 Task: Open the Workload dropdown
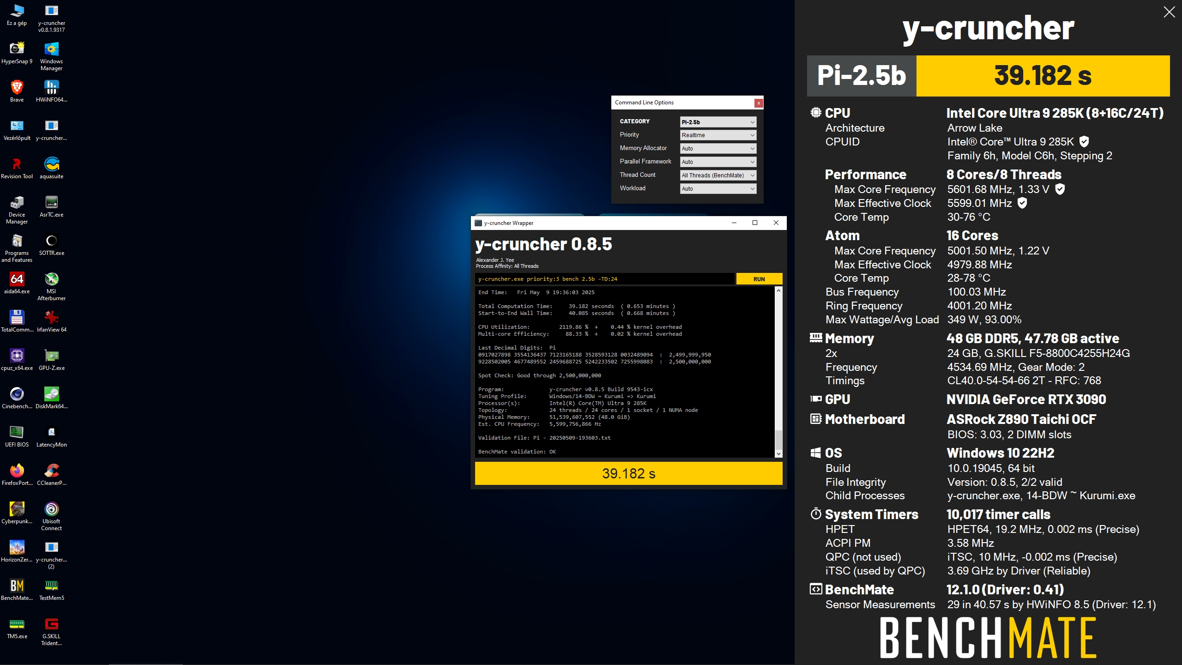pos(718,188)
